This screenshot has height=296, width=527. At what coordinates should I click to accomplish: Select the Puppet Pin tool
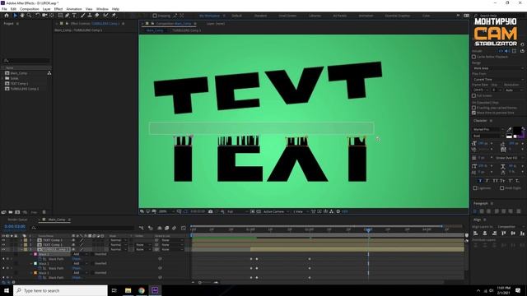click(x=114, y=16)
